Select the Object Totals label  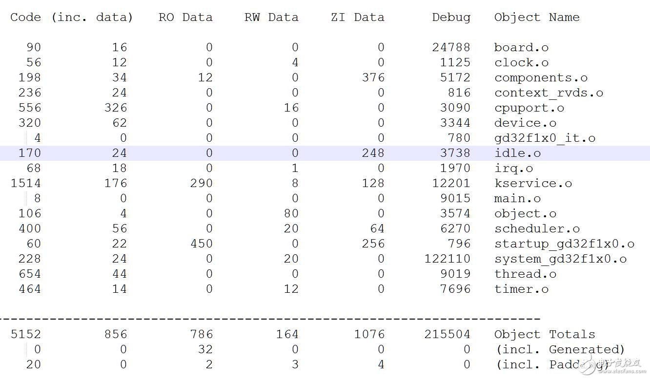[545, 335]
